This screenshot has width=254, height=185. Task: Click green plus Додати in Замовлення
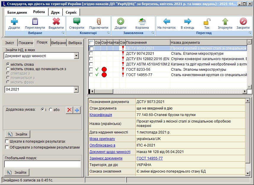(x=121, y=22)
